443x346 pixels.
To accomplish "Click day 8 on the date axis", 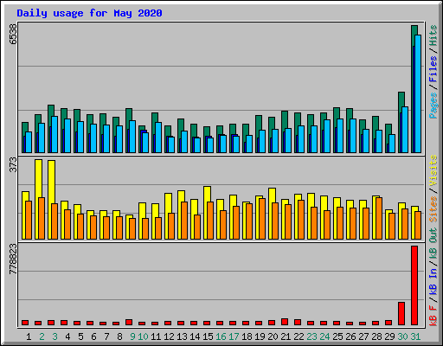I will [119, 336].
